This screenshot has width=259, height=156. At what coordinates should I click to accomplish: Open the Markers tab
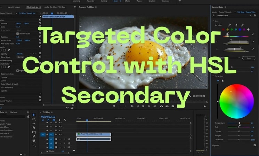[x=13, y=112]
